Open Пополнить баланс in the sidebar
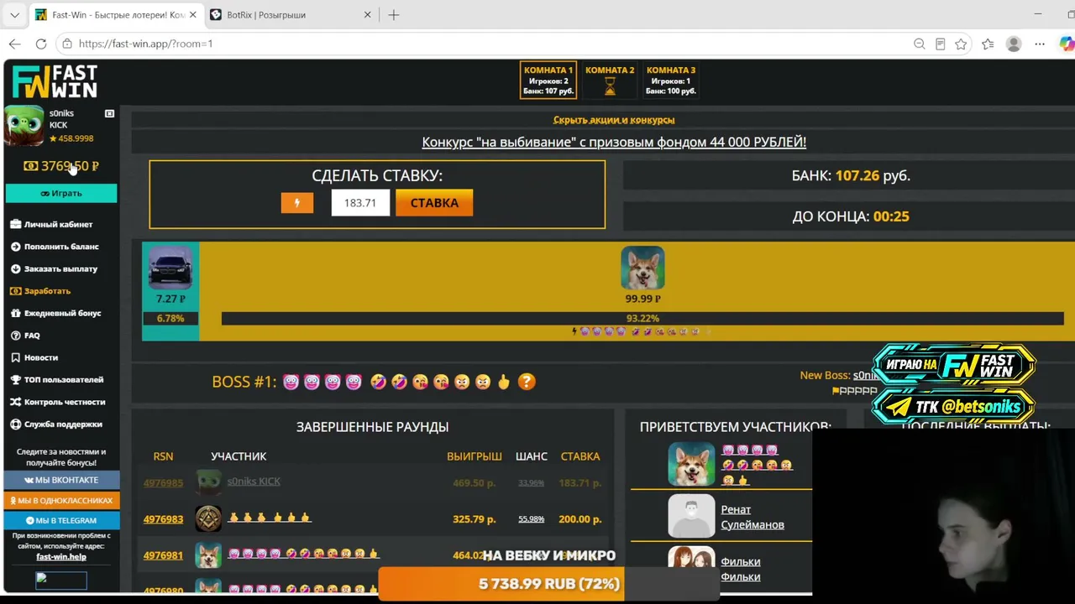Viewport: 1075px width, 604px height. coord(61,247)
